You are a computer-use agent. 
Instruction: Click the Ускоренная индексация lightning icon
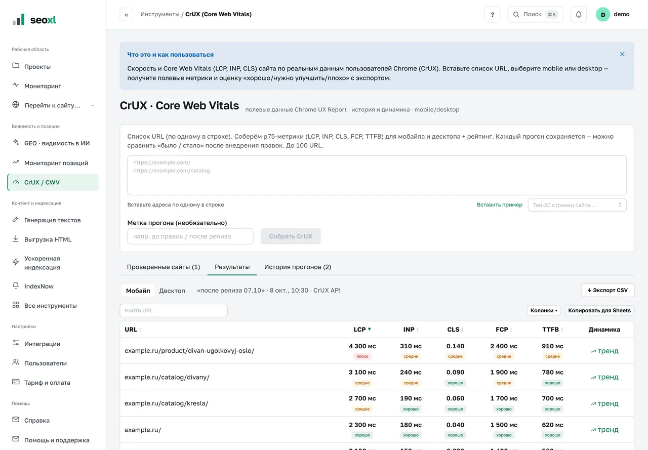click(16, 262)
